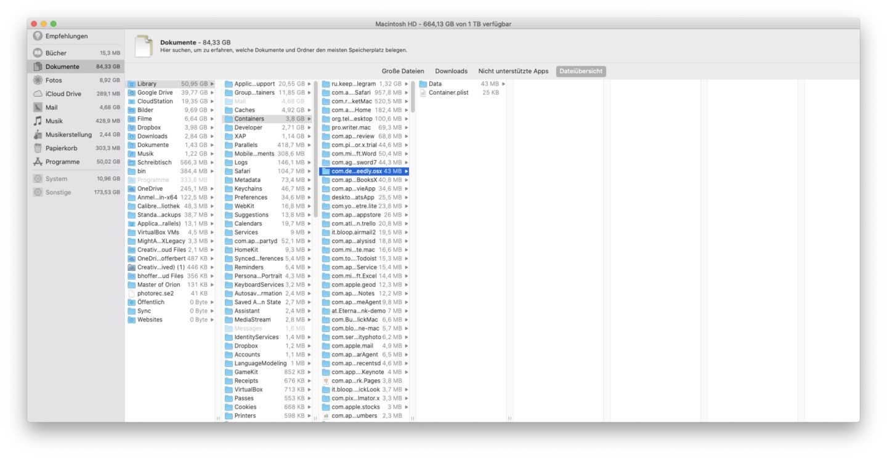Click the Musik note icon
887x458 pixels.
coord(38,121)
